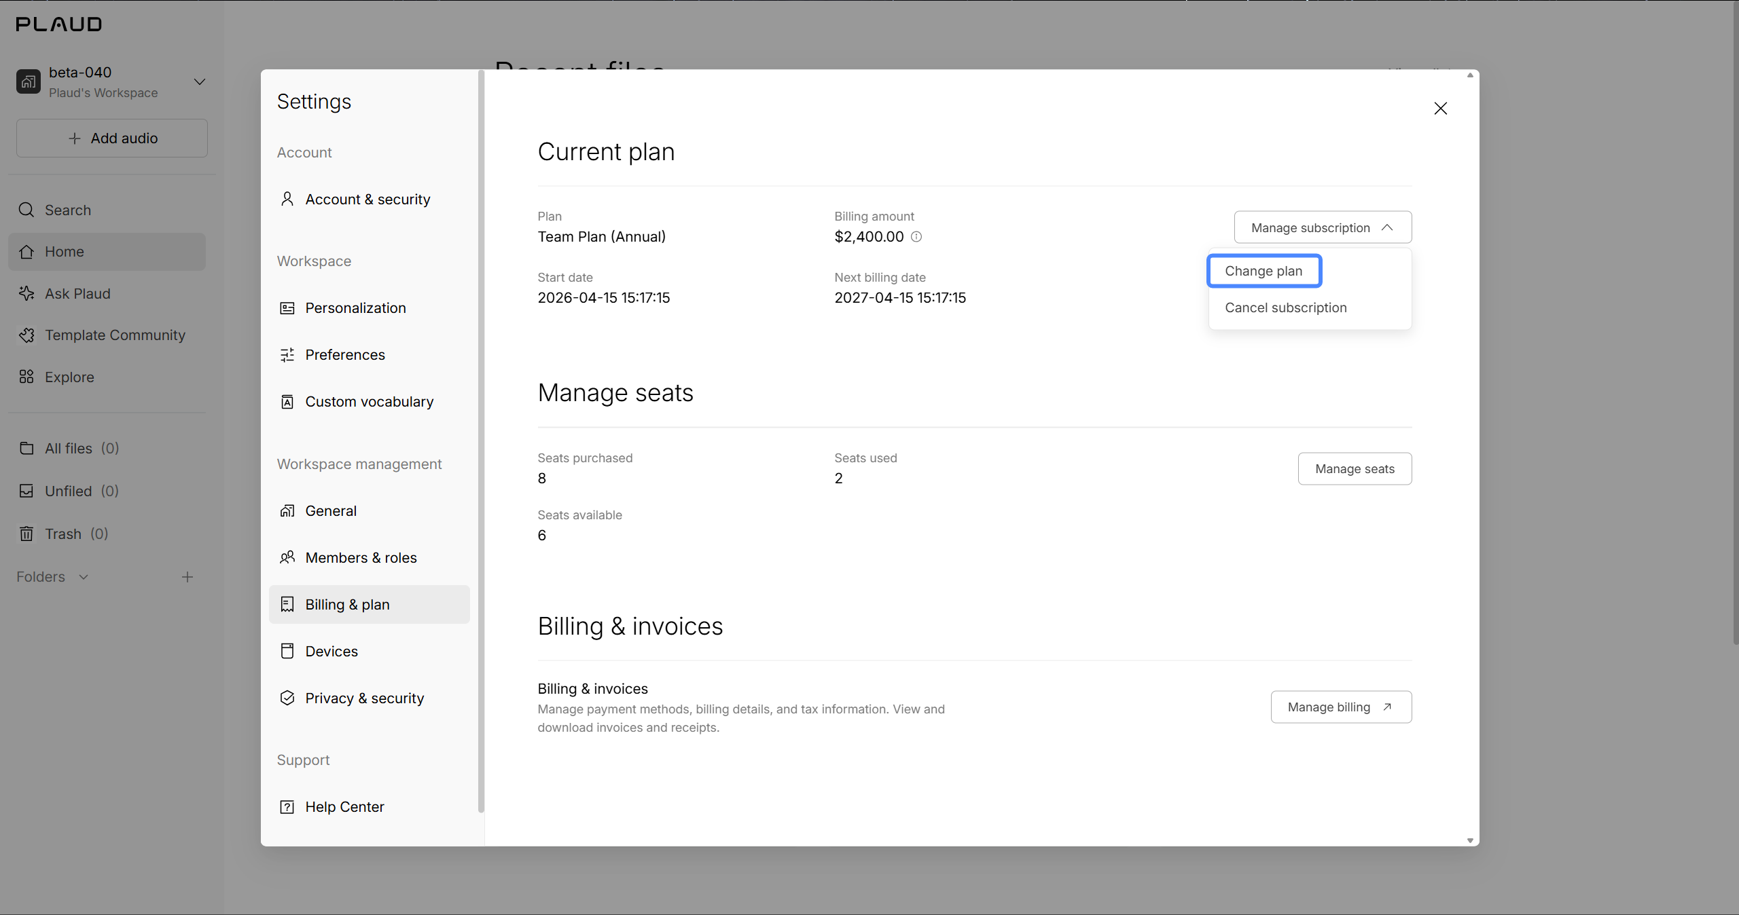The height and width of the screenshot is (915, 1739).
Task: Select General under Workspace management
Action: point(370,511)
